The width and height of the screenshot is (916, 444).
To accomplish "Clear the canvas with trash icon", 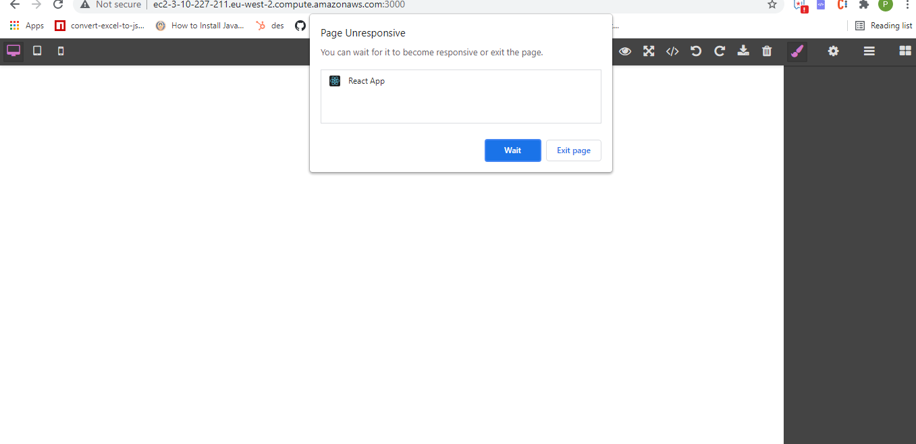I will point(767,51).
